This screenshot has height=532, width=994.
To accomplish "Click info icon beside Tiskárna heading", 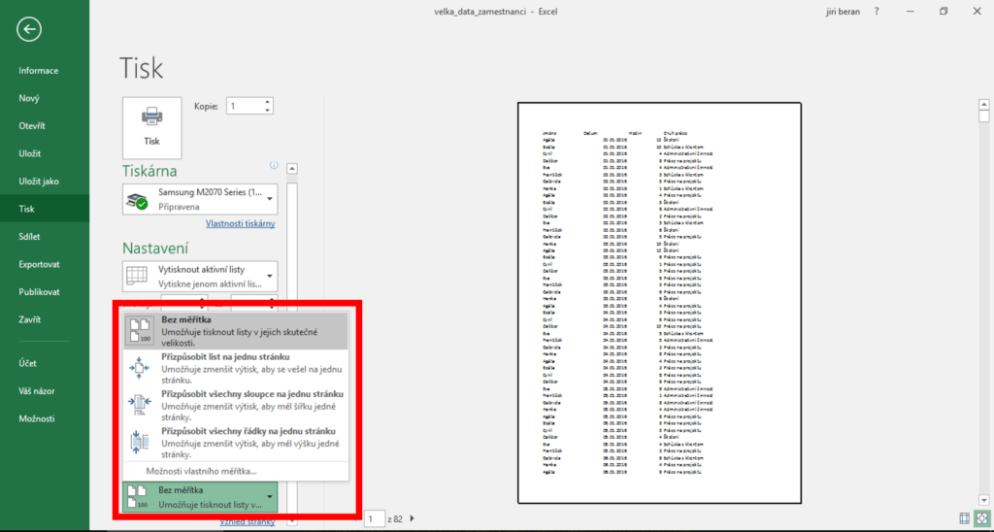I will point(275,165).
